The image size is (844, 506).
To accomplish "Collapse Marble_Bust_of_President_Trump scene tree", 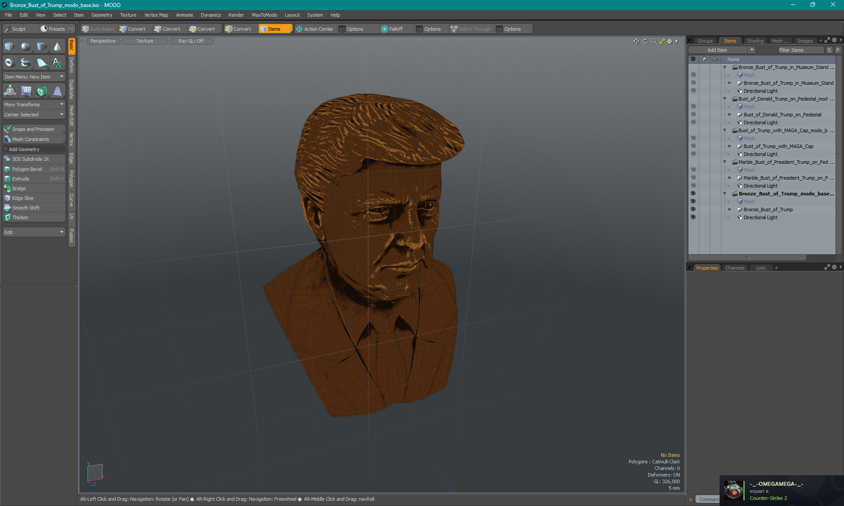I will point(725,162).
